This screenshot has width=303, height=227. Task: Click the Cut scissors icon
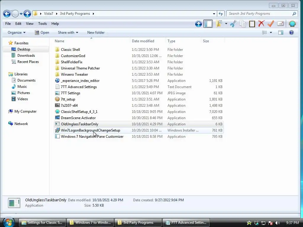pyautogui.click(x=233, y=24)
